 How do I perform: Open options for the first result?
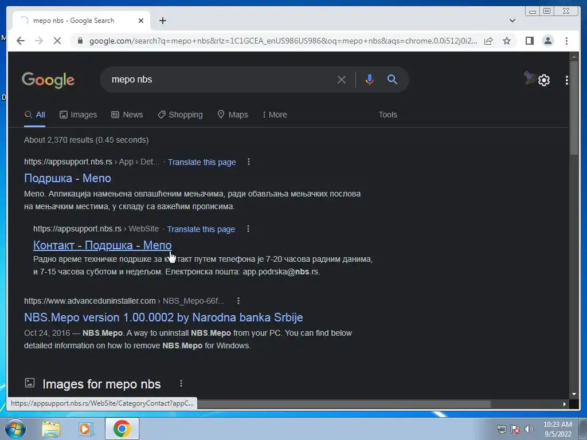(x=249, y=162)
